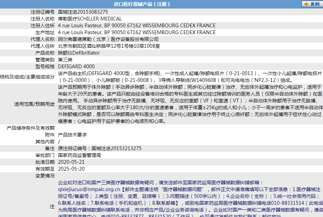The image size is (323, 217).
Task: Select agent name 阿尔弗雷德席勒(北京)医疗设备股份有限公司
Action: [x=108, y=39]
